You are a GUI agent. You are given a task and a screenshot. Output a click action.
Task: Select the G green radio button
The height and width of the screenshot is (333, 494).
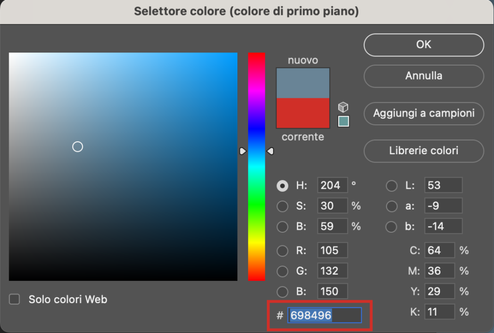(x=283, y=271)
